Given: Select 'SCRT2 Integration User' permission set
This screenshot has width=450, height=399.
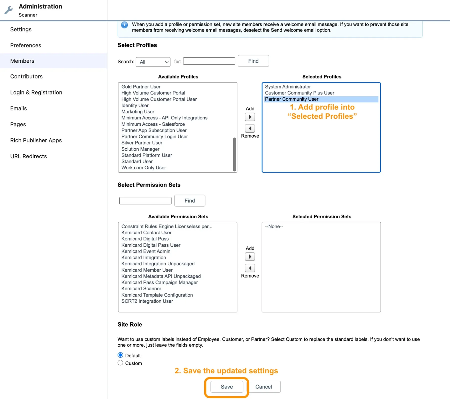Looking at the screenshot, I should [147, 301].
